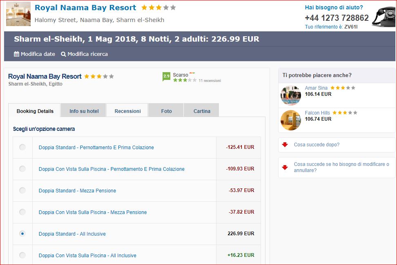Click the phone number +44 1273 728862

pos(337,18)
